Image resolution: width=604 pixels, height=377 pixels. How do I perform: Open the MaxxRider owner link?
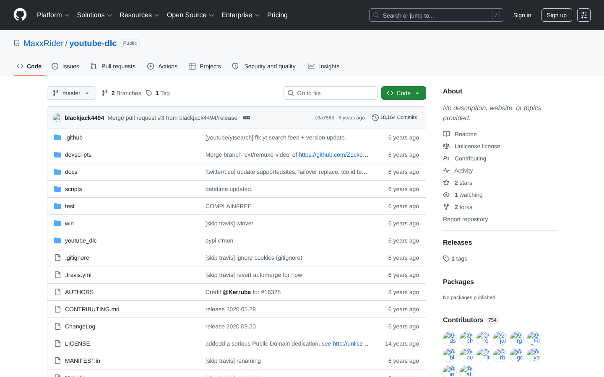44,43
